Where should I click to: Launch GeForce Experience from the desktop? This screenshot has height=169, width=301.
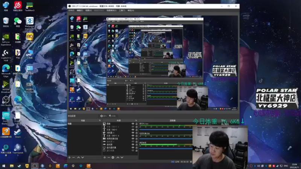[6, 40]
